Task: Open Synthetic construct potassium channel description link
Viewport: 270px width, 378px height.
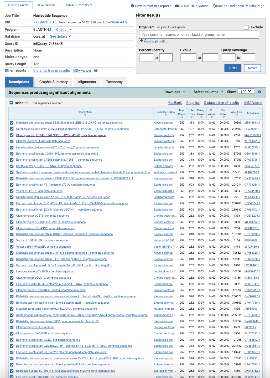Action: click(84, 172)
